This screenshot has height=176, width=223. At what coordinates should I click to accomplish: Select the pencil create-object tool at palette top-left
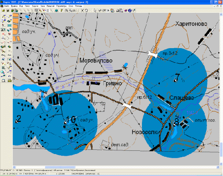coord(3,16)
